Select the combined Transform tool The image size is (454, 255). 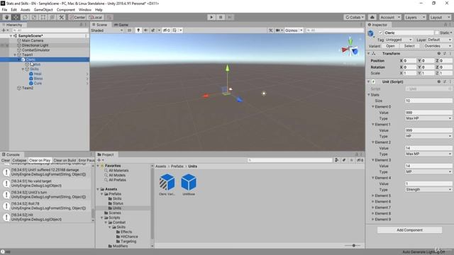tap(52, 17)
